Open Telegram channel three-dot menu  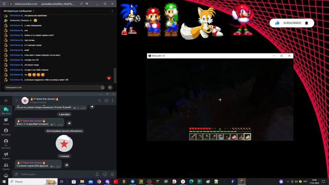[x=112, y=101]
